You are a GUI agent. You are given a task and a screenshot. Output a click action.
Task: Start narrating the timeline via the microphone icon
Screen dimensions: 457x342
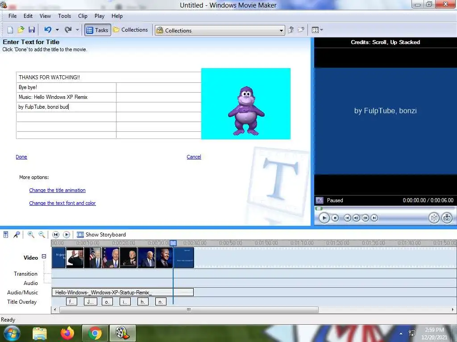(x=17, y=235)
